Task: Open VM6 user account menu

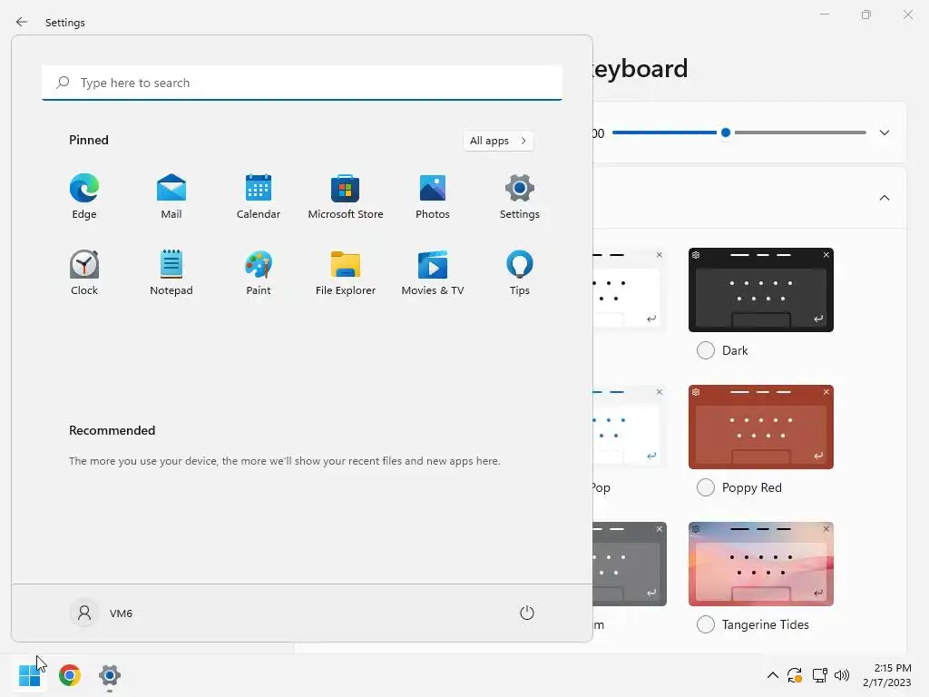Action: click(102, 613)
